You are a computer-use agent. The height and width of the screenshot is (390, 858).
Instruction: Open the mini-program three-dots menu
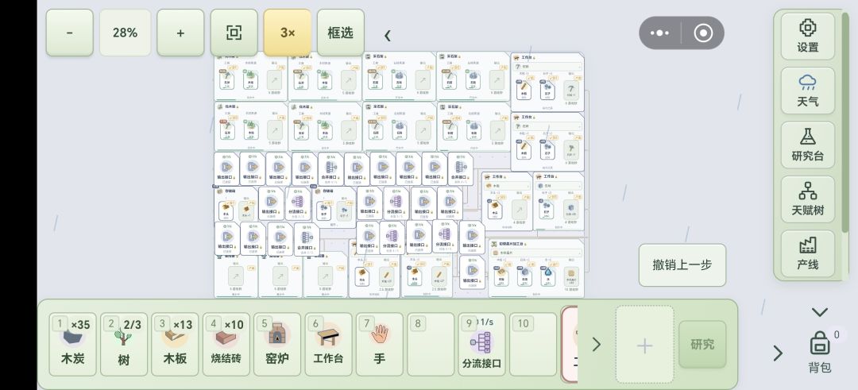point(660,33)
